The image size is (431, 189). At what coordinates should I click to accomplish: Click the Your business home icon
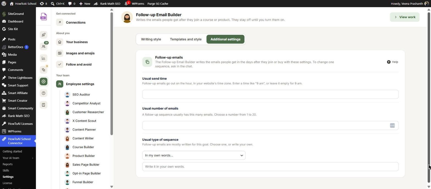tap(60, 42)
